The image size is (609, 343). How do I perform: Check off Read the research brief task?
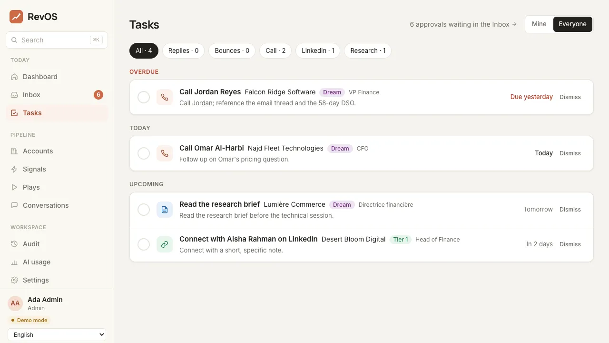144,210
